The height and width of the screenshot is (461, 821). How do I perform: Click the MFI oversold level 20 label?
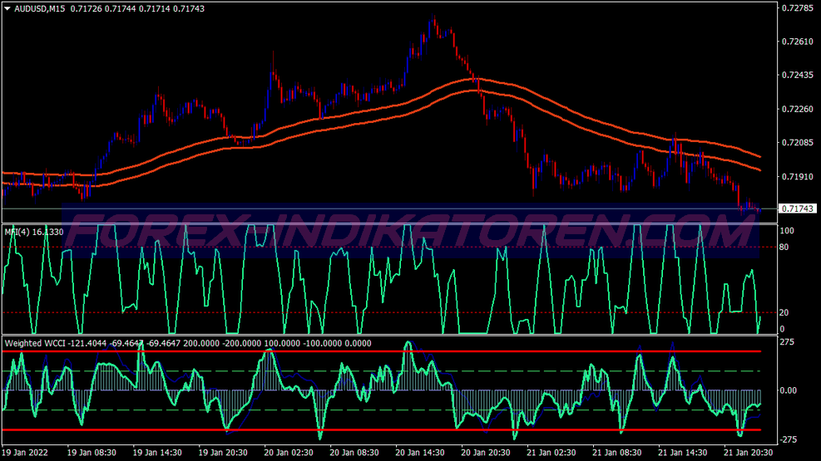[x=784, y=312]
